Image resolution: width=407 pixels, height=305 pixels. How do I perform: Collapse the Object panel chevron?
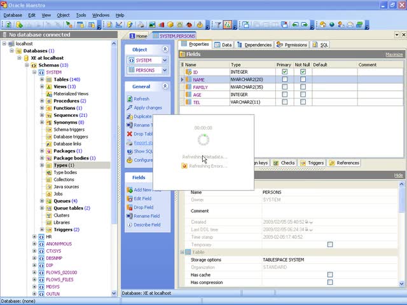click(x=165, y=50)
